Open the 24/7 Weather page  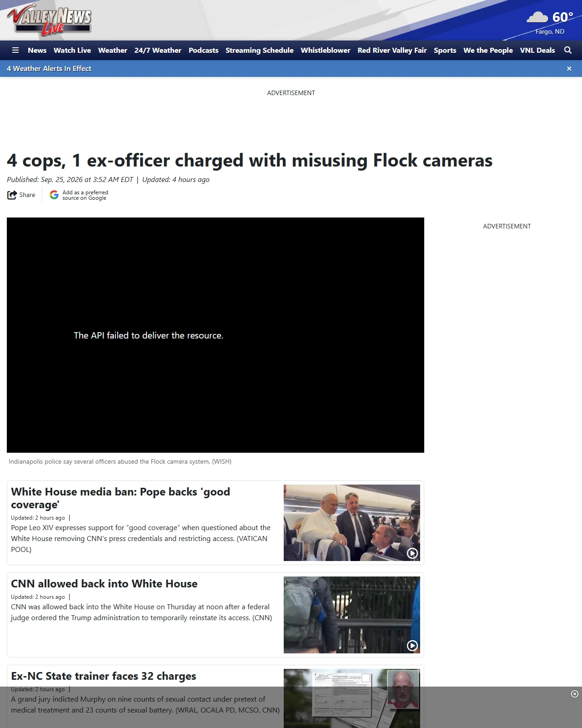158,51
